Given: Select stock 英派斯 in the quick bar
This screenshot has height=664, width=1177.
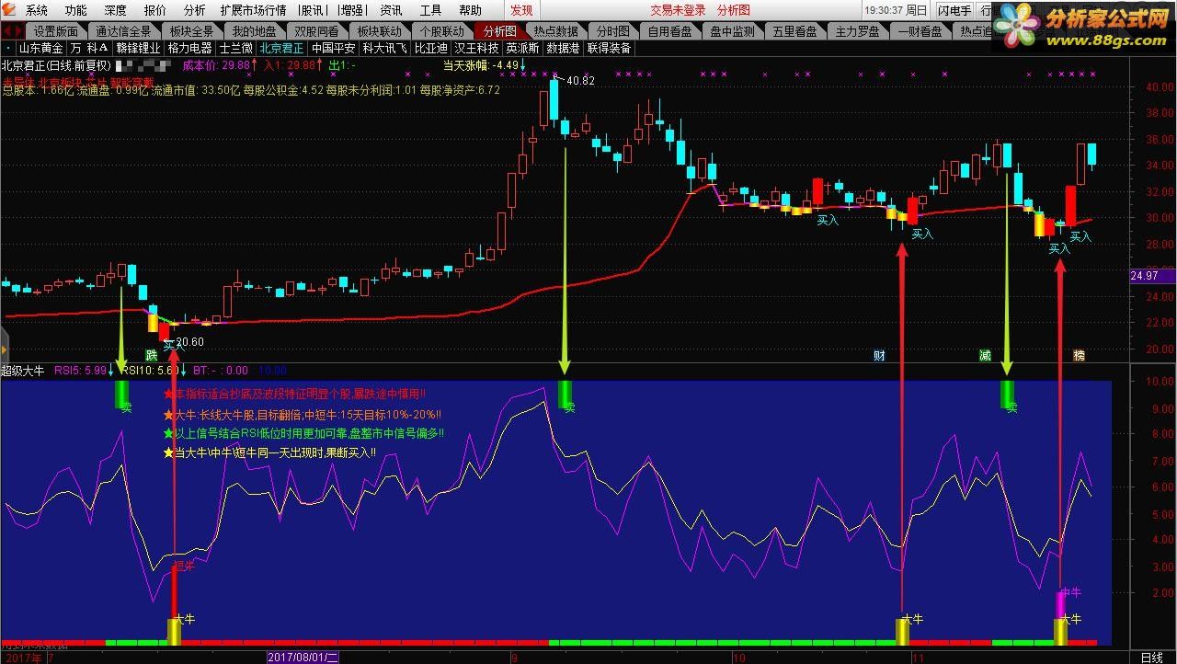Looking at the screenshot, I should coord(522,48).
